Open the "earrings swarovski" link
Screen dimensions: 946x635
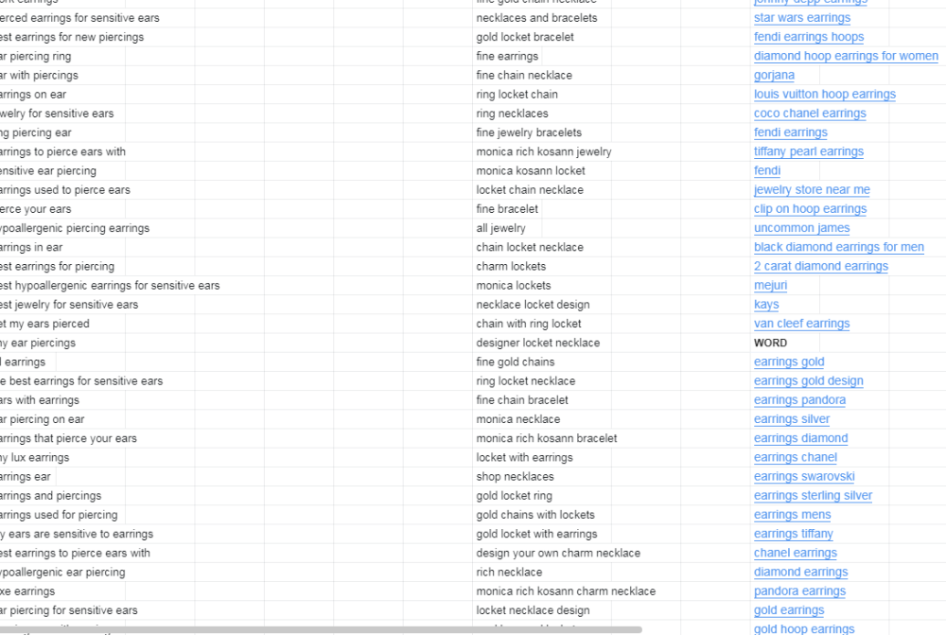point(804,477)
